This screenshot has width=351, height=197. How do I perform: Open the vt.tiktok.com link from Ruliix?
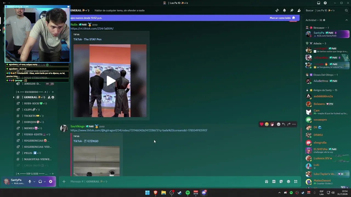coord(92,28)
